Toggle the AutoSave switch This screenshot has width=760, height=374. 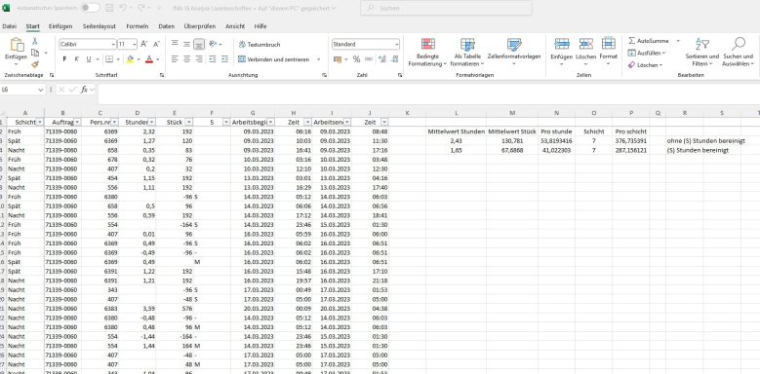click(x=90, y=8)
